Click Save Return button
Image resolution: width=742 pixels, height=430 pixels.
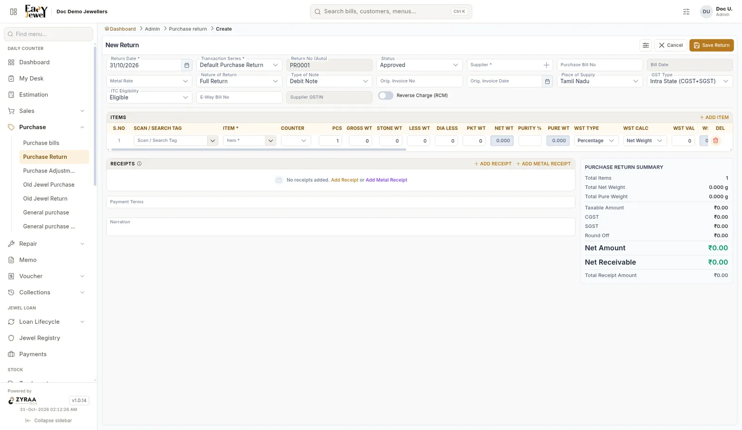point(711,45)
